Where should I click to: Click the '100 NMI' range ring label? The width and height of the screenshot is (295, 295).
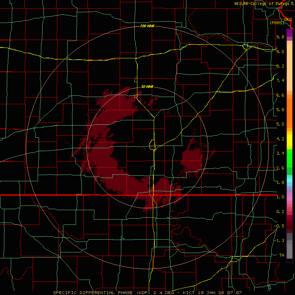tap(147, 26)
